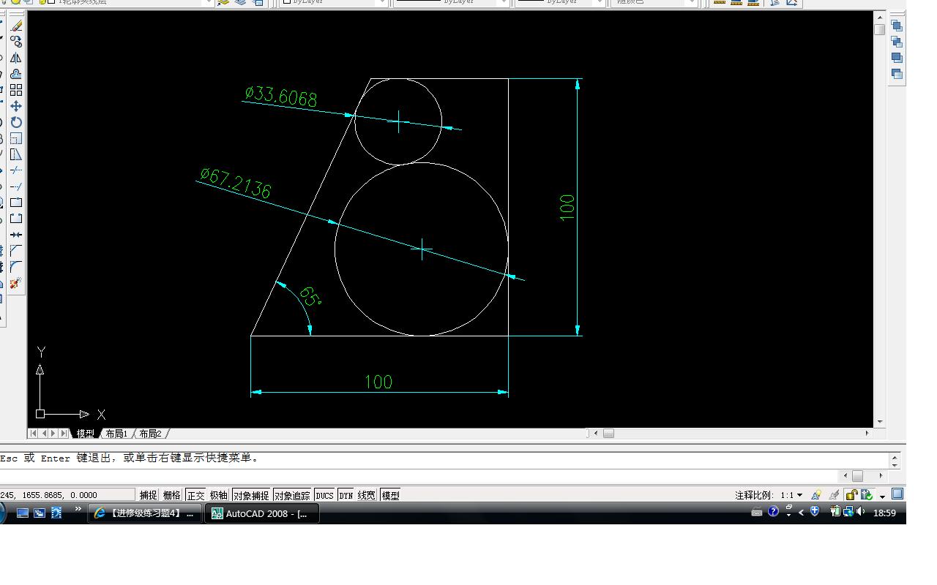Open the ByLayer lineweight dropdown
This screenshot has width=937, height=585.
[599, 2]
